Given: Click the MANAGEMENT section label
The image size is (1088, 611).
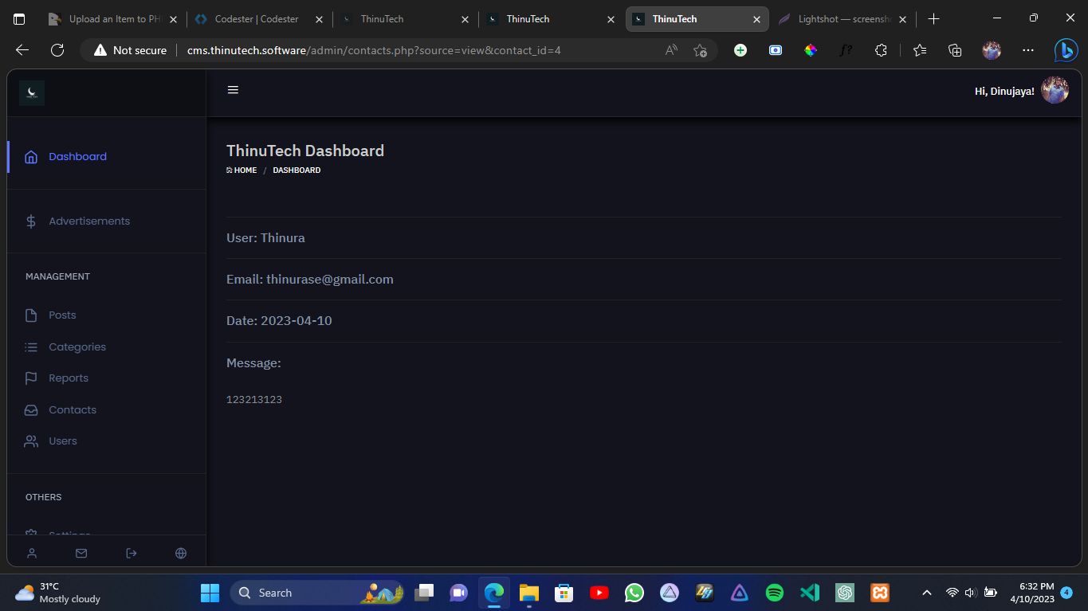Looking at the screenshot, I should (x=57, y=276).
